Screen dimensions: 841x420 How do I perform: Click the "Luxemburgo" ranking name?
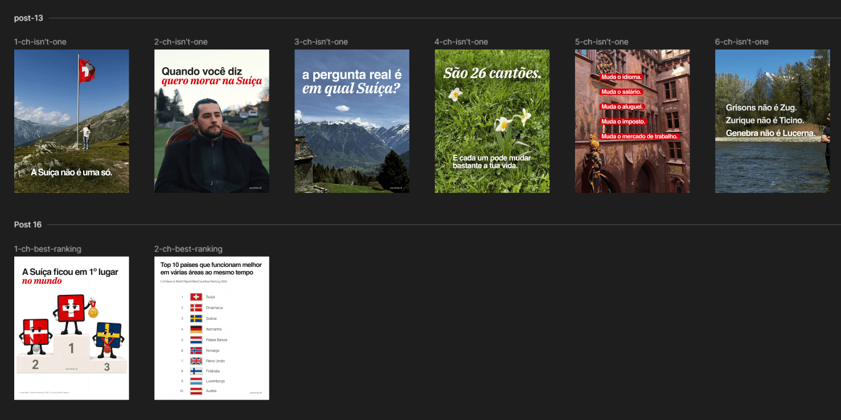(215, 381)
